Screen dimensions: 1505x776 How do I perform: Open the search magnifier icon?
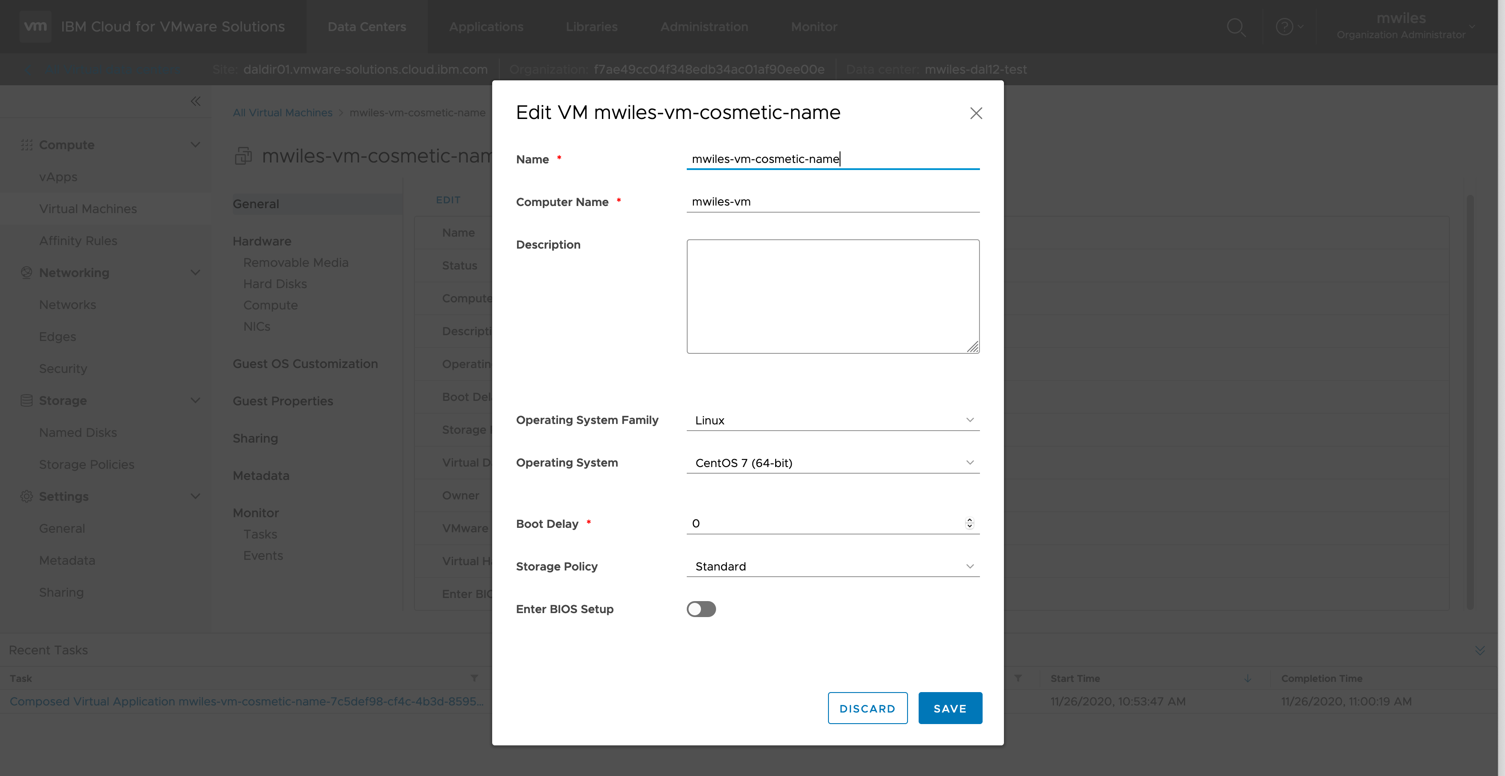coord(1236,27)
